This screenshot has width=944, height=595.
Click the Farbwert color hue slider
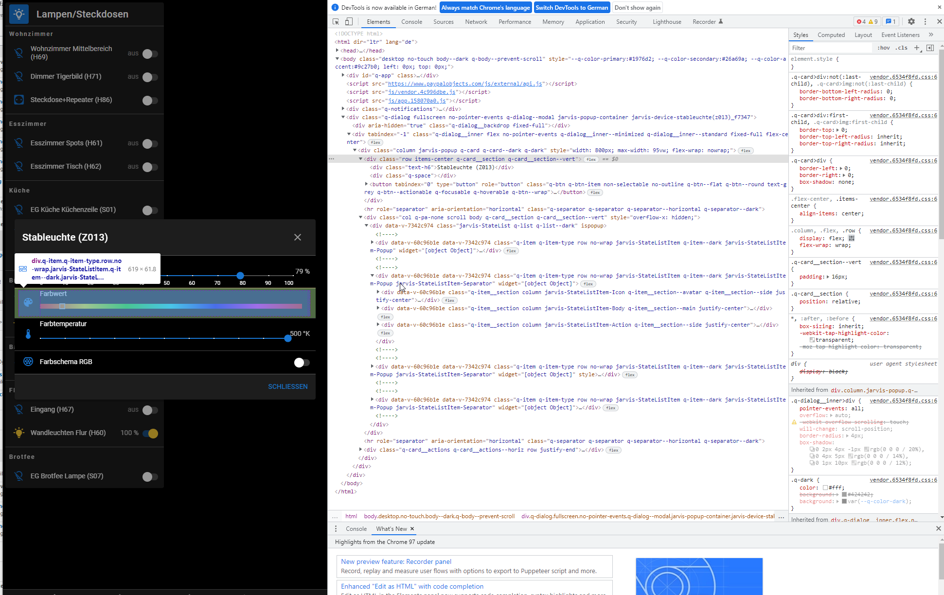171,306
